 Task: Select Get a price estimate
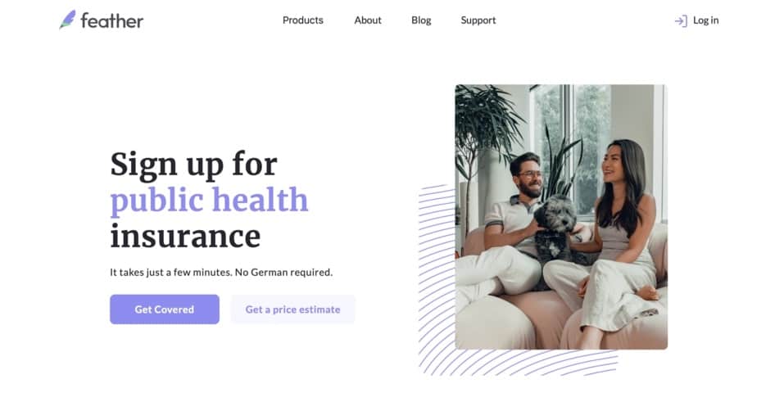[292, 309]
